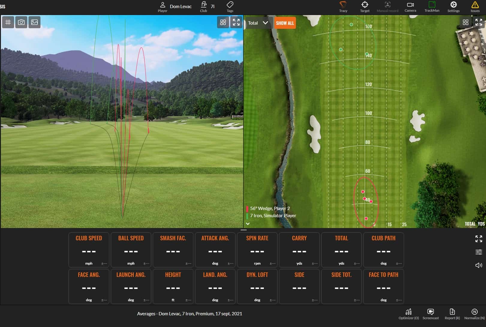Select the CARRY stat tile
Image resolution: width=486 pixels, height=327 pixels.
299,250
